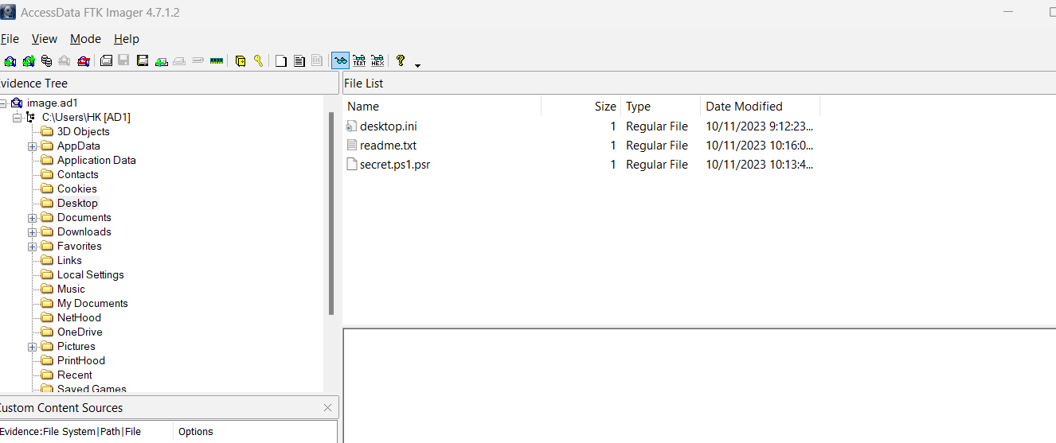The width and height of the screenshot is (1056, 443).
Task: Expand the Favorites folder node
Action: coord(33,247)
